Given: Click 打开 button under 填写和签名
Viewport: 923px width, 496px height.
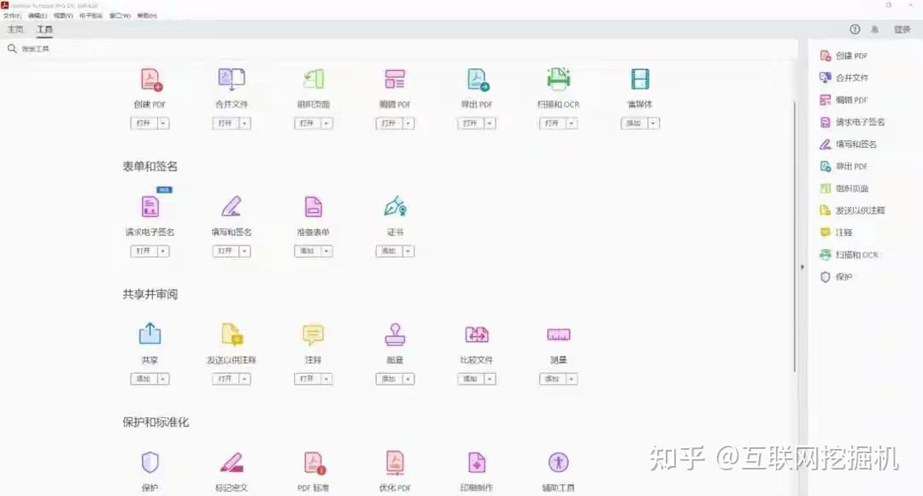Looking at the screenshot, I should [225, 251].
